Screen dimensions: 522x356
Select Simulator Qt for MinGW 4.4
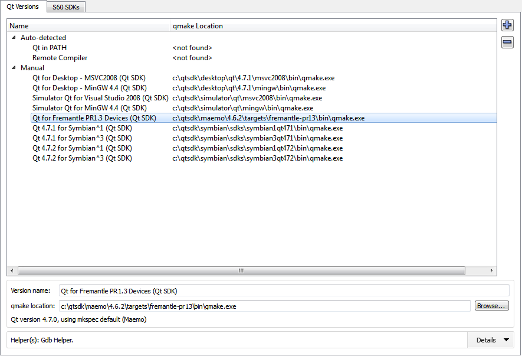pos(90,107)
